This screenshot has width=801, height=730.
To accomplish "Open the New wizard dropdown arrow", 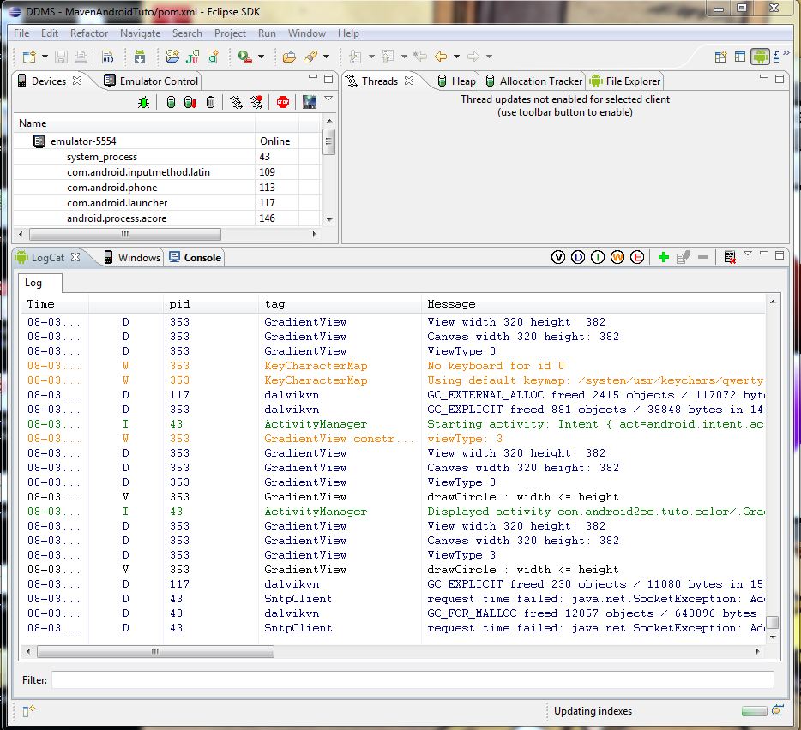I will 44,57.
